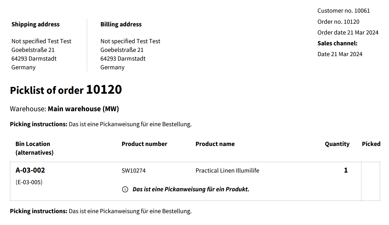Select the Order no. 10120 text at top right
The height and width of the screenshot is (225, 389).
click(x=338, y=22)
